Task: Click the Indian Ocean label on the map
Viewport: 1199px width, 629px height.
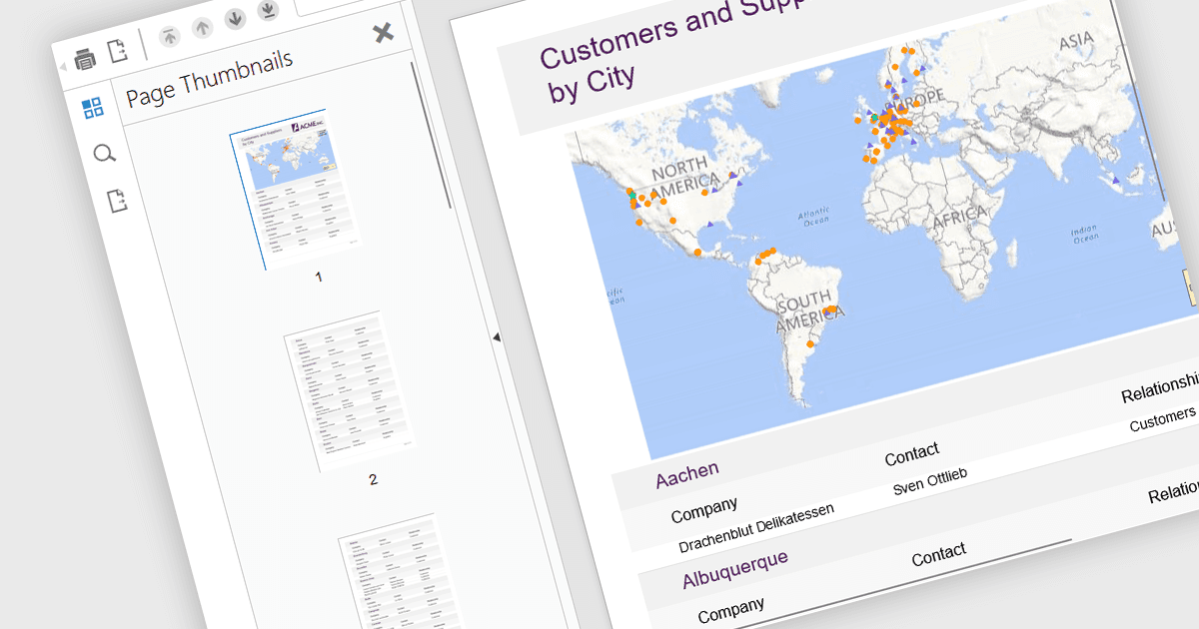Action: [x=1084, y=236]
